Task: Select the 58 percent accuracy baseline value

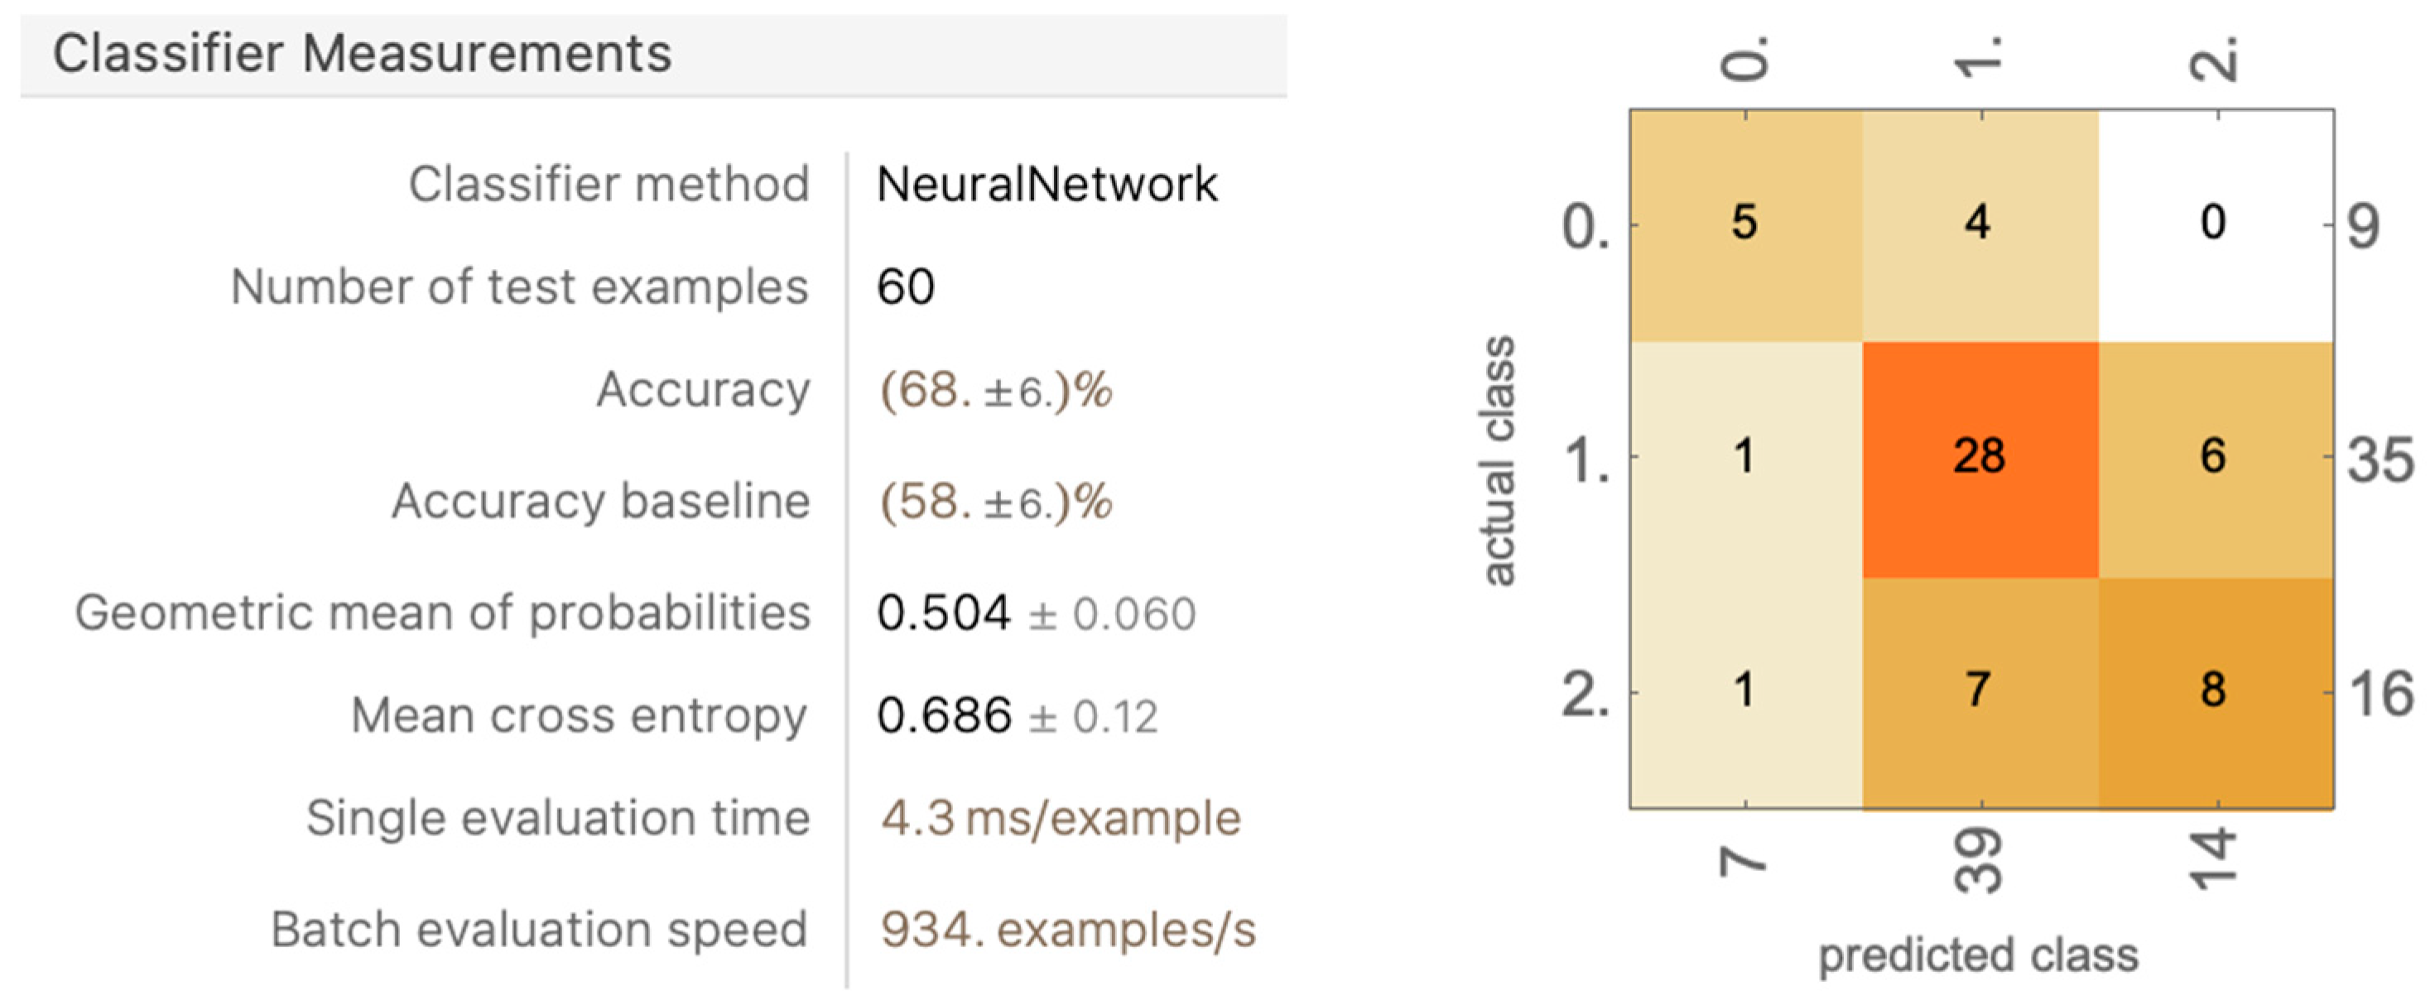Action: 995,501
